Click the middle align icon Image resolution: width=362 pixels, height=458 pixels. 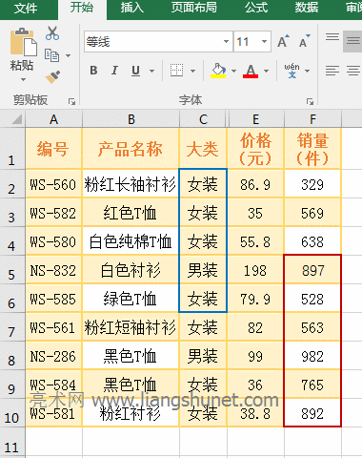coord(353,41)
